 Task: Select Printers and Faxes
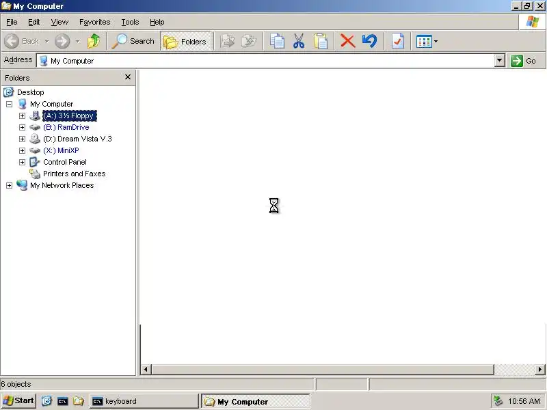click(74, 174)
